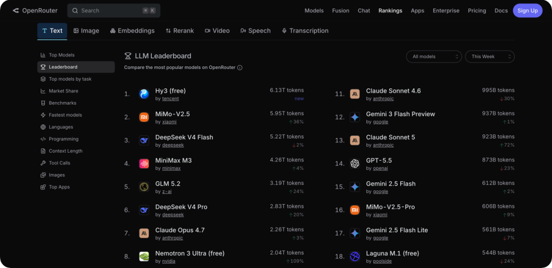Screen dimensions: 552x268
Task: Click the Sign Up button
Action: point(527,11)
